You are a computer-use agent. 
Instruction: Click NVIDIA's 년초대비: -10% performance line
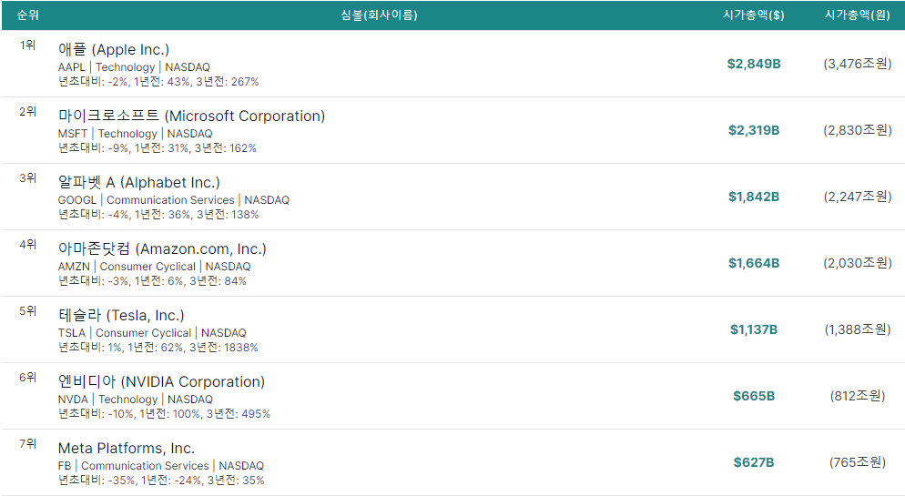164,413
